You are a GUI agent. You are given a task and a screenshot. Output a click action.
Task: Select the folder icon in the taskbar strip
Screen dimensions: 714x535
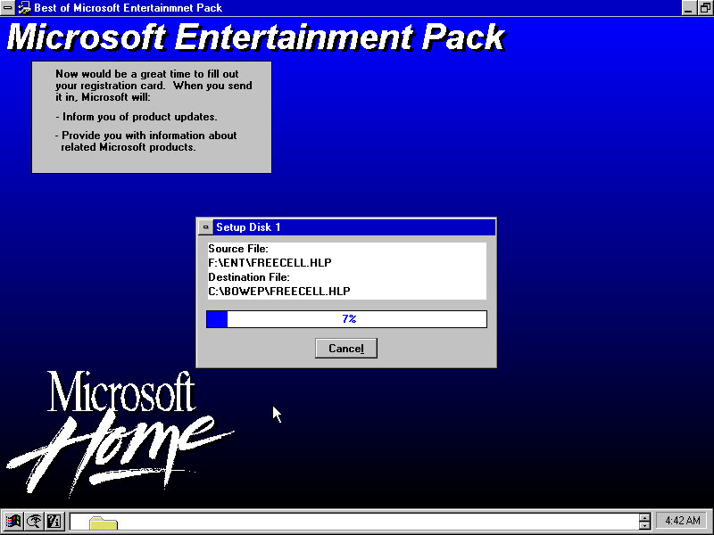[103, 524]
